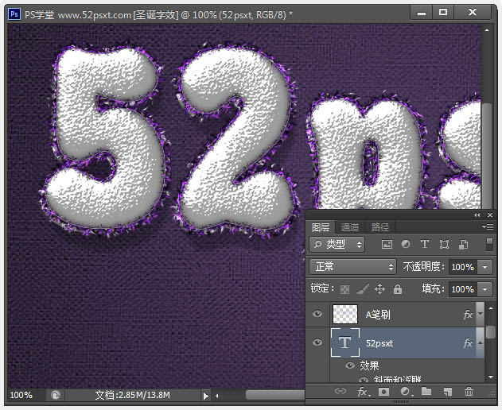
Task: Click the Photoshop Ps icon in title bar
Action: (x=14, y=14)
